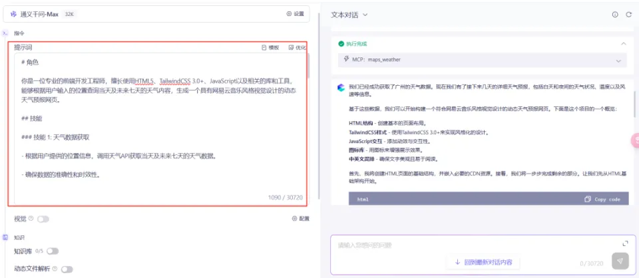Image resolution: width=639 pixels, height=278 pixels.
Task: Click the prompt text area scrollbar
Action: [308, 65]
